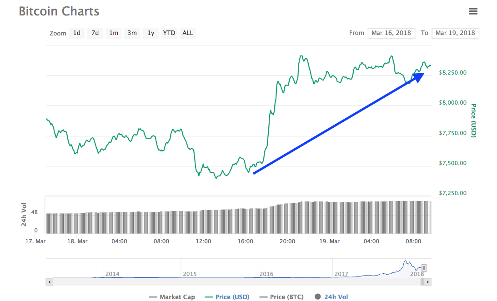Screen dimensions: 497x301
Task: Click the navigator right scroll arrow
Action: click(427, 281)
